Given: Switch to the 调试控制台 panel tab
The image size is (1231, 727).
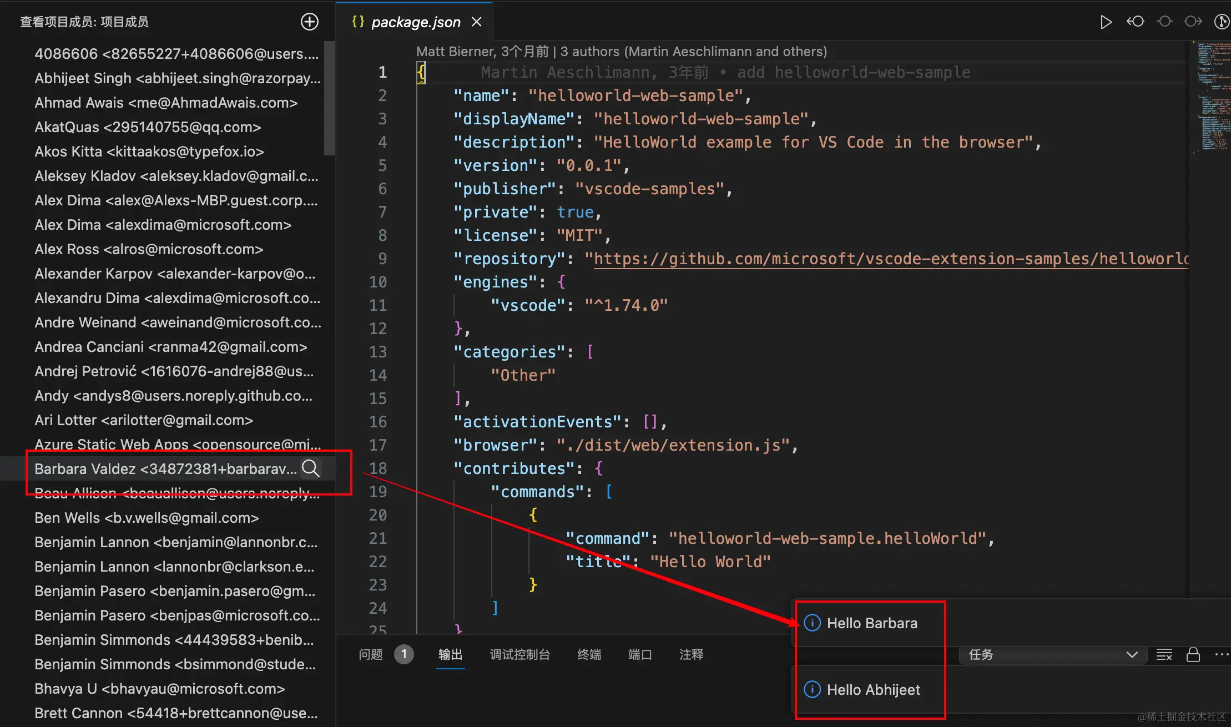Looking at the screenshot, I should pos(519,655).
